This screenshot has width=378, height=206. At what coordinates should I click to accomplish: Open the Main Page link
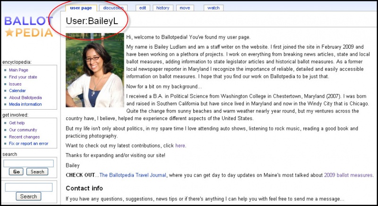click(18, 70)
